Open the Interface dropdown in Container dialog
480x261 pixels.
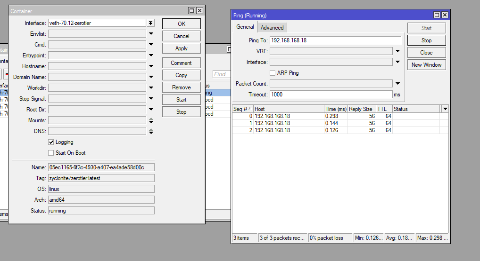pos(150,23)
